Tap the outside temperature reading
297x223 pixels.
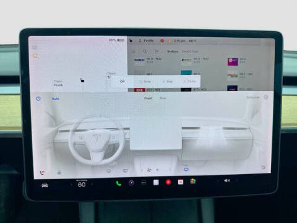tap(192, 41)
